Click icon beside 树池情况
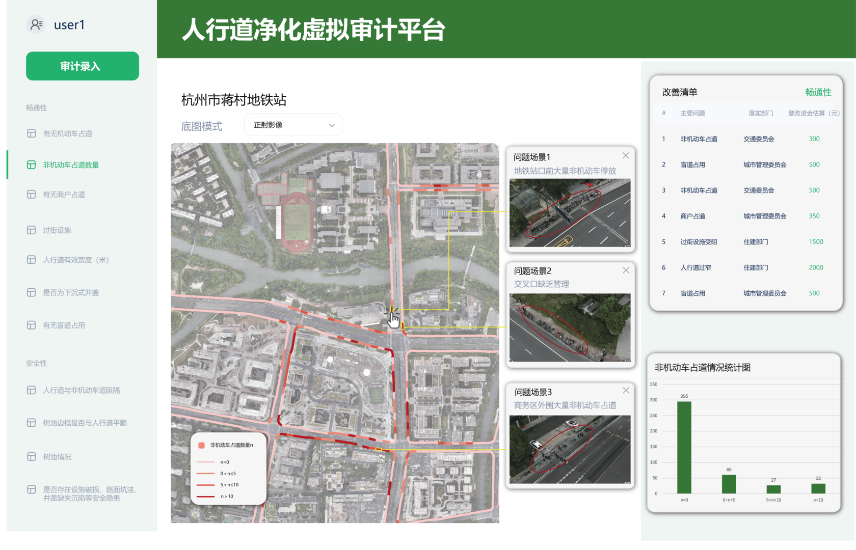The width and height of the screenshot is (856, 550). coord(32,457)
